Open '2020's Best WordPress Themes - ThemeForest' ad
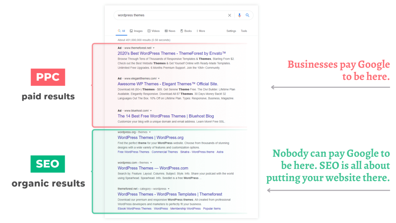 [x=172, y=53]
